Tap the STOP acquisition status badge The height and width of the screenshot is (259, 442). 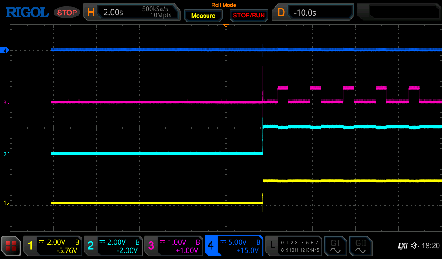pos(67,13)
